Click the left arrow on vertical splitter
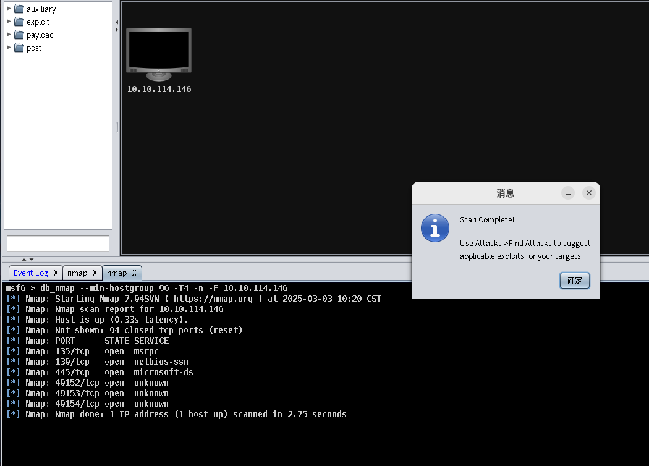Screen dimensions: 649x466 (x=117, y=22)
